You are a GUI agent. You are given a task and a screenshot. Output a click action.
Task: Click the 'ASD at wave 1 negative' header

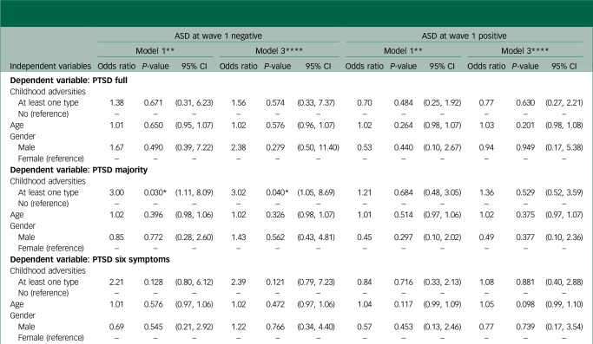coord(218,36)
